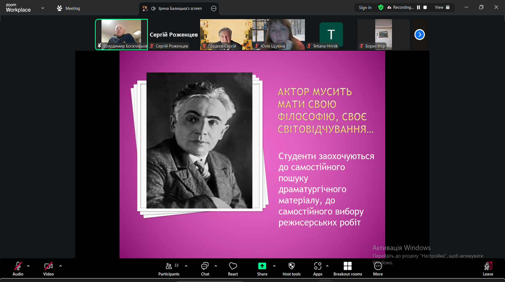Open the Zoom Workplace dropdown chevron

[43, 8]
